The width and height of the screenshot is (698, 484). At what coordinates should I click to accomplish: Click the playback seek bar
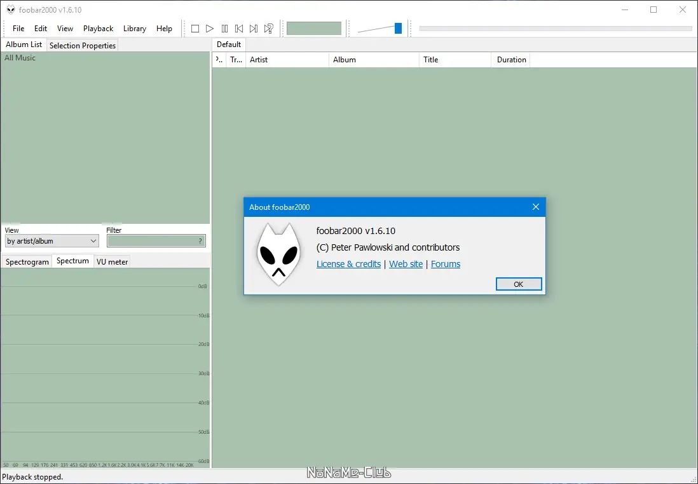coord(556,29)
